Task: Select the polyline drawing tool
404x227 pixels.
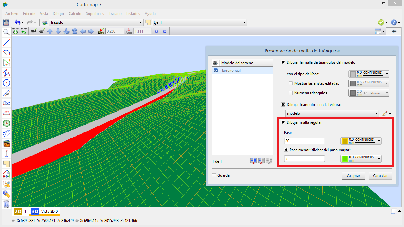Action: pyautogui.click(x=6, y=73)
